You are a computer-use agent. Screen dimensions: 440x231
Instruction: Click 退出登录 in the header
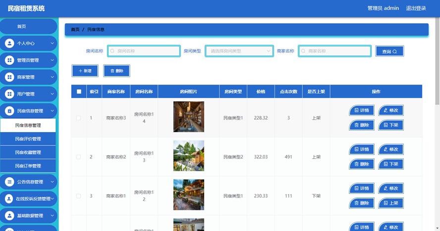pyautogui.click(x=416, y=8)
